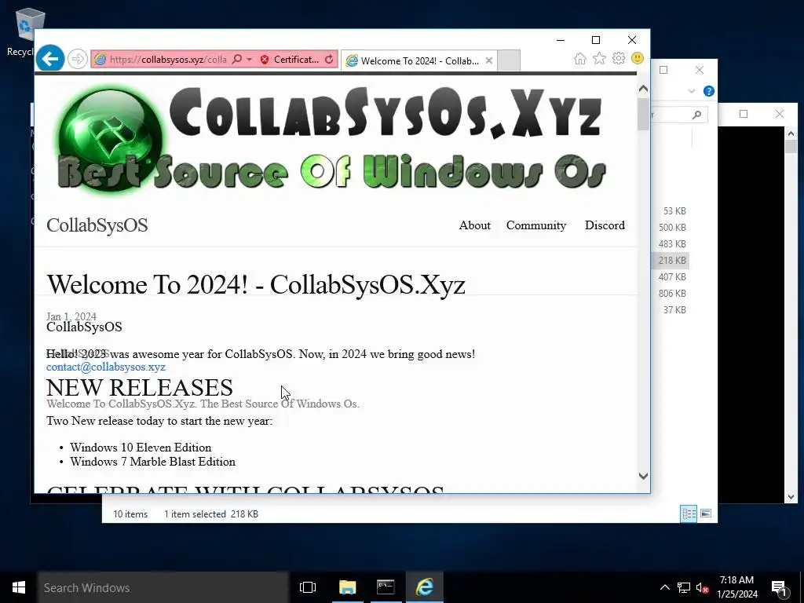Click the browser Forward arrow button

pos(78,59)
